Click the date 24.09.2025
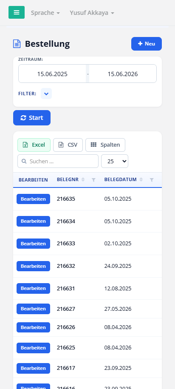 pos(118,266)
